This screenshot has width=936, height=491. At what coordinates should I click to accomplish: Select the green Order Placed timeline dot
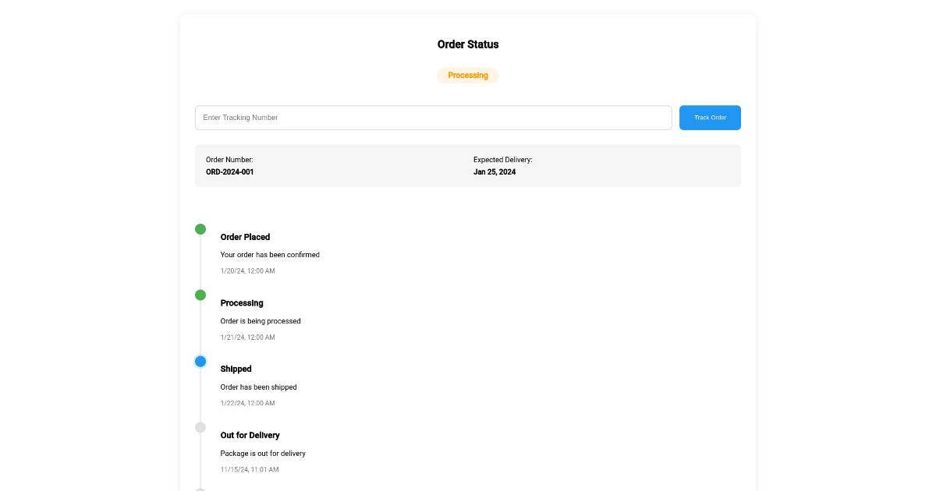pos(200,229)
